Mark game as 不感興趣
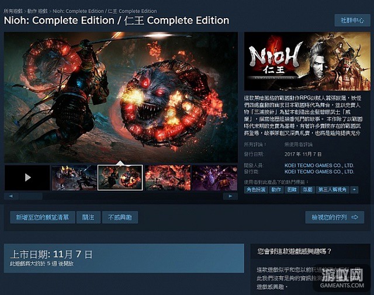Image resolution: width=374 pixels, height=295 pixels. coord(120,217)
